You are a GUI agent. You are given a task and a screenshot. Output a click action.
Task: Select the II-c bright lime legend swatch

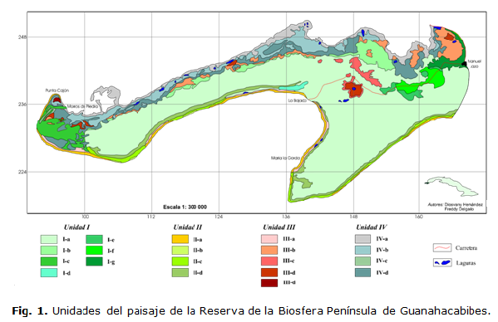coord(180,261)
